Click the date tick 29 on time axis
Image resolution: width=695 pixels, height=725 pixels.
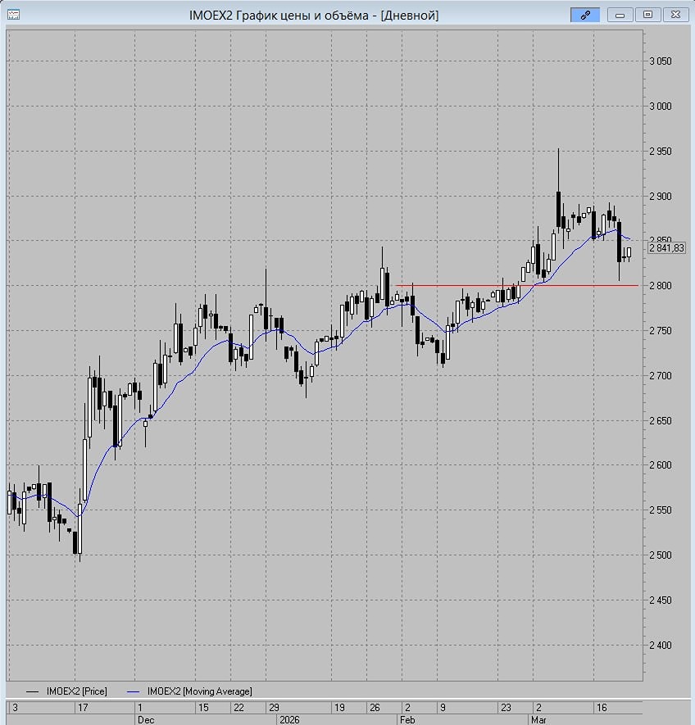click(x=274, y=708)
